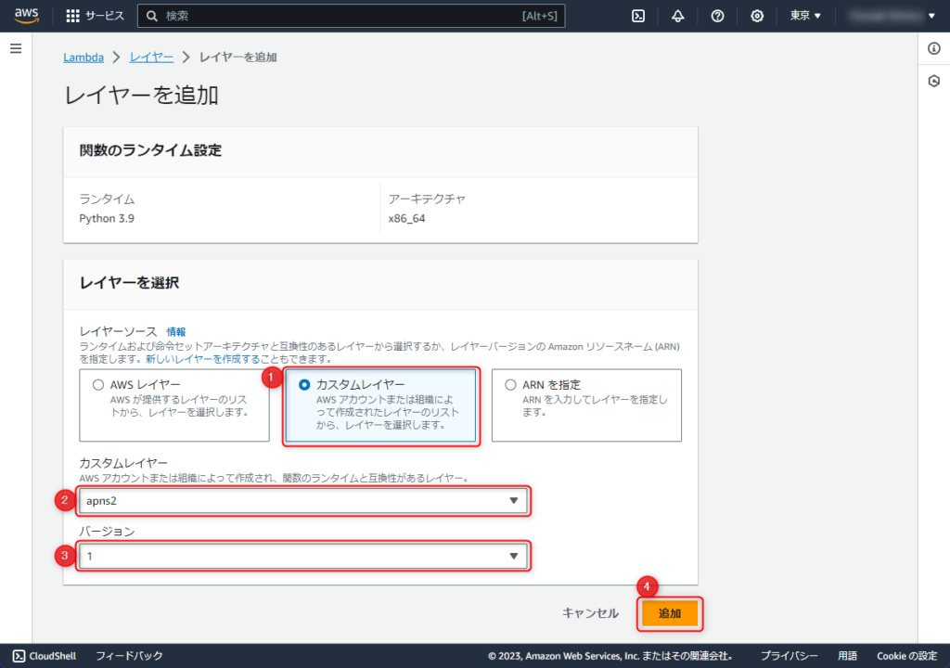Click the Python 3.9 runtime value
Image resolution: width=950 pixels, height=668 pixels.
pos(107,218)
